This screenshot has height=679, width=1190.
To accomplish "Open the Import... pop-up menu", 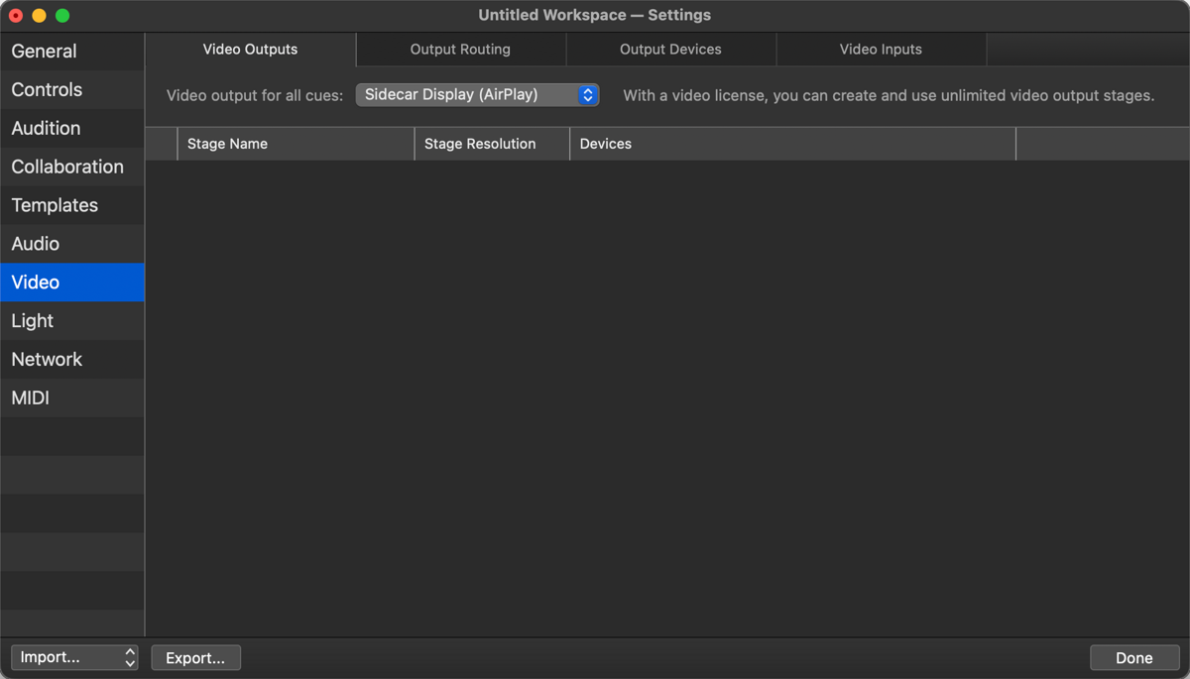I will point(74,657).
